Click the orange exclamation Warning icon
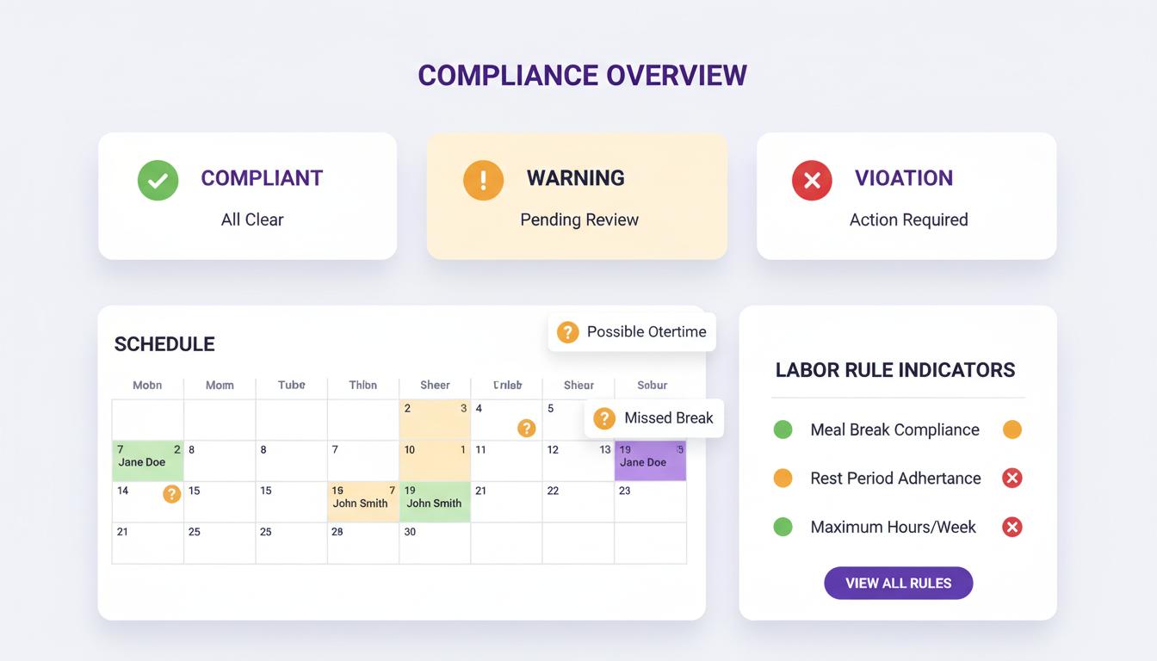Viewport: 1157px width, 661px height. point(483,180)
